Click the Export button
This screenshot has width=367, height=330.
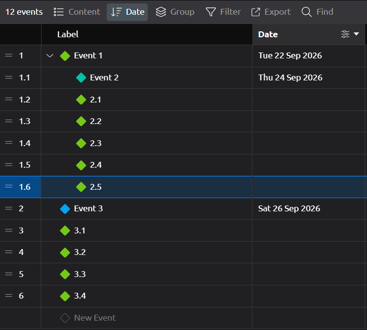point(271,12)
